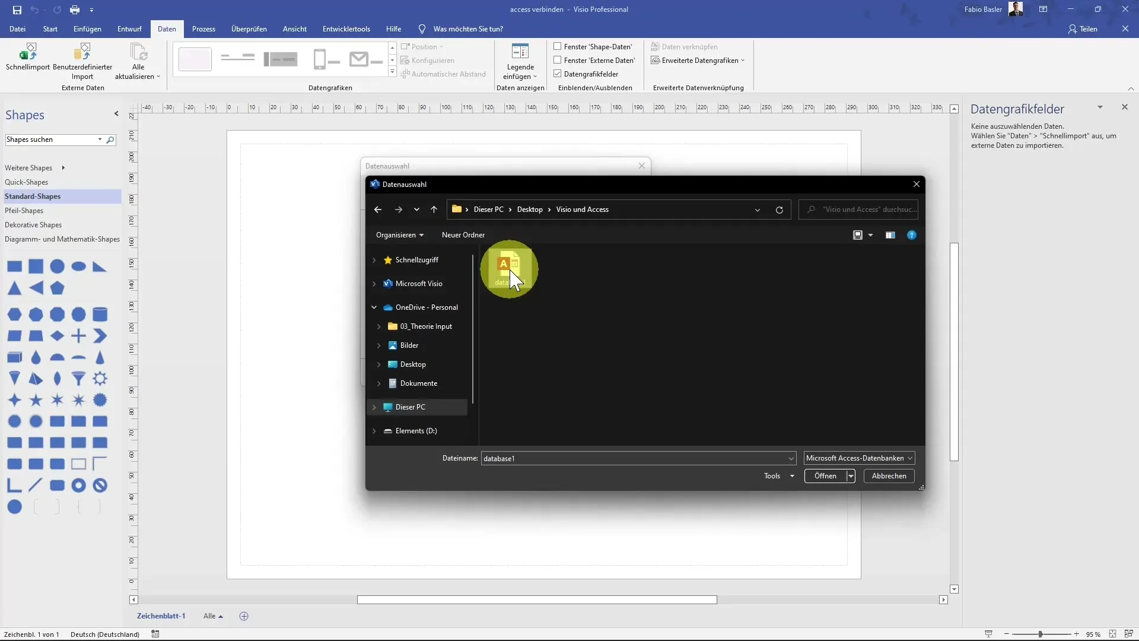
Task: Open the Organisieren dropdown
Action: [x=400, y=235]
